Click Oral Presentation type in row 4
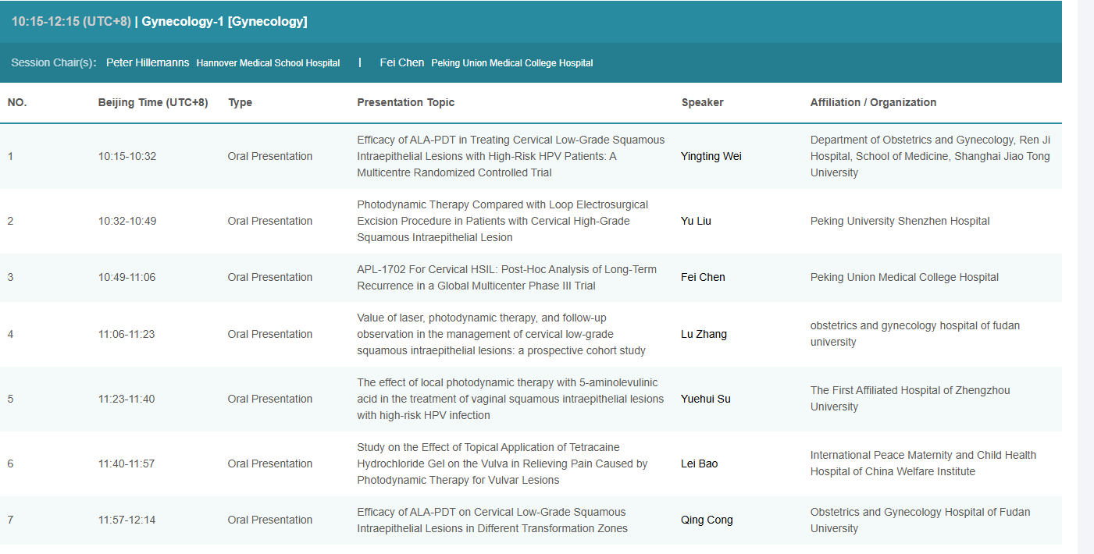 pos(270,334)
